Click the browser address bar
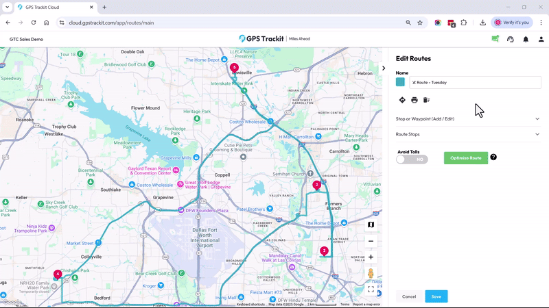549x308 pixels. click(x=231, y=23)
